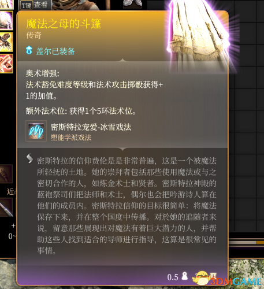Click the 盖尔已装备 equipped label
264x289 pixels.
pyautogui.click(x=55, y=51)
